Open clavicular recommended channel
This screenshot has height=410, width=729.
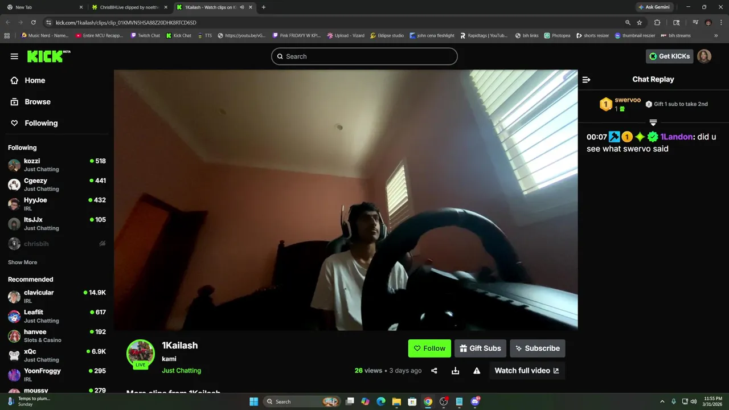(x=57, y=296)
